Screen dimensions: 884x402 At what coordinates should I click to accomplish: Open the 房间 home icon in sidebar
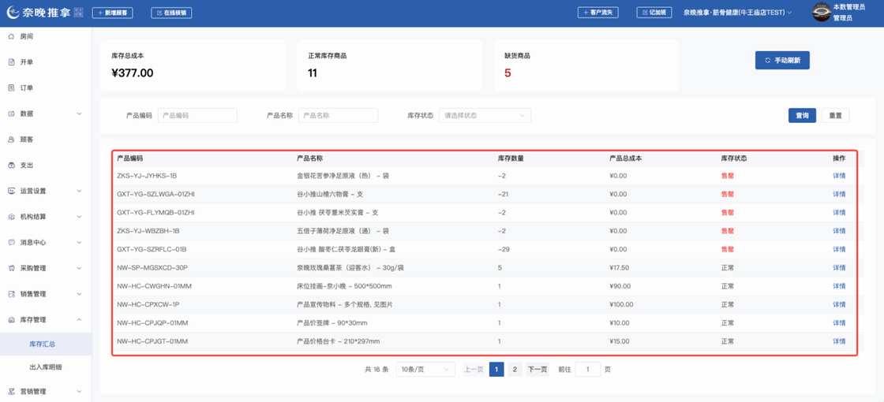pos(11,36)
